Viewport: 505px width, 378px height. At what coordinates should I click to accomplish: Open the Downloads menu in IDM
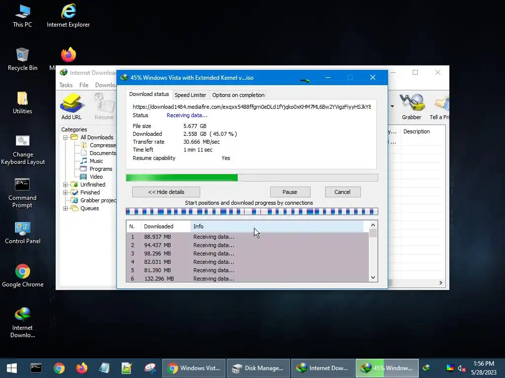click(106, 85)
